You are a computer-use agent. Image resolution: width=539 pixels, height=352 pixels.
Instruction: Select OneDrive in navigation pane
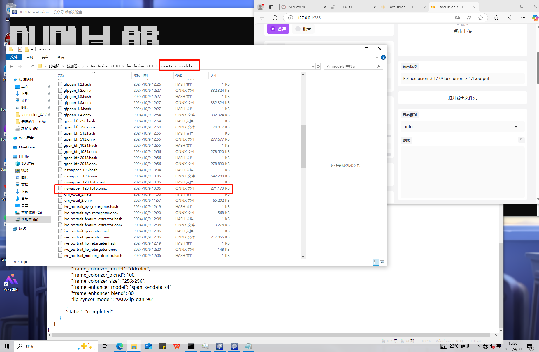point(27,147)
